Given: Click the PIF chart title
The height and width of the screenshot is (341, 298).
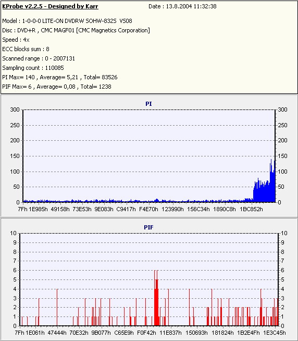Looking at the screenshot, I should (148, 227).
